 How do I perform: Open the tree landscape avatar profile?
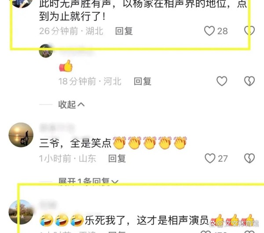tap(21, 212)
